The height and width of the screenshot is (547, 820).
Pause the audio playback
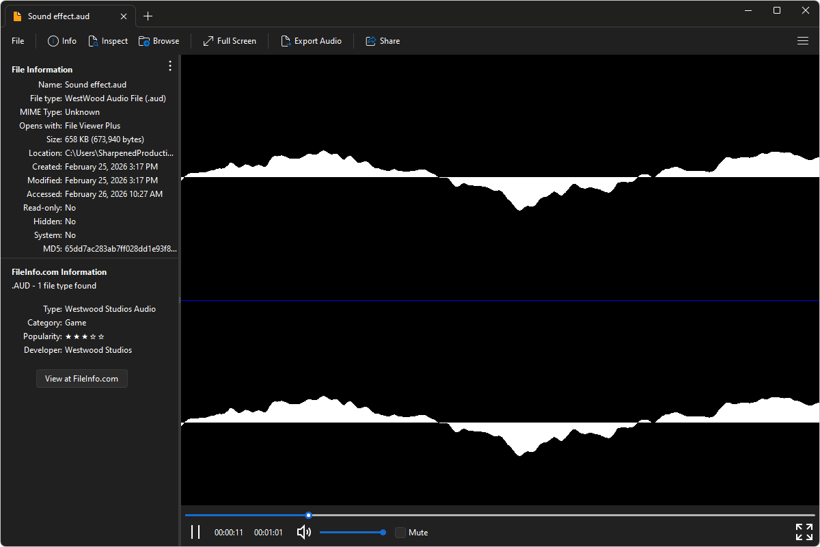[195, 531]
